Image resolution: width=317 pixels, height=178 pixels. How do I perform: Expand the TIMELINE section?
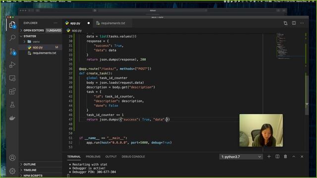tap(30, 170)
